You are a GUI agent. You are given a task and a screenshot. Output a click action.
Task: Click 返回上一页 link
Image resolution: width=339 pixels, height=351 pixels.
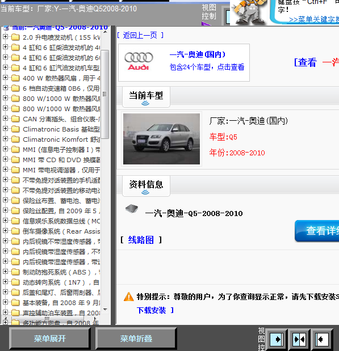click(140, 35)
